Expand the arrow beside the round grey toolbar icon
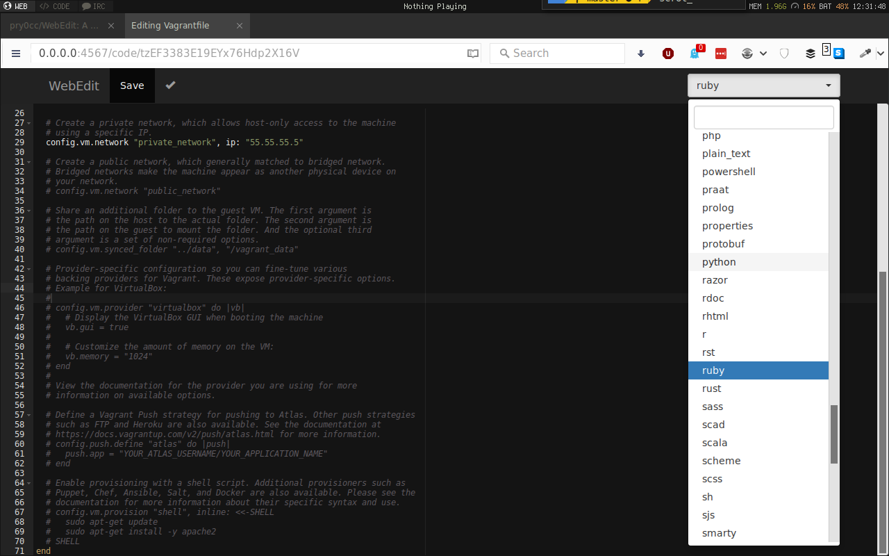This screenshot has width=889, height=556. click(763, 54)
